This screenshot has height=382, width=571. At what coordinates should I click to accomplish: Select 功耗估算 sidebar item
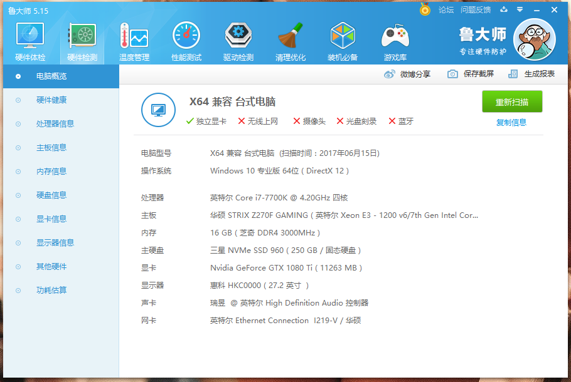click(x=61, y=291)
